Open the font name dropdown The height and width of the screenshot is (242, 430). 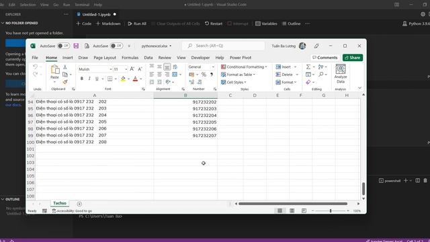coord(110,69)
